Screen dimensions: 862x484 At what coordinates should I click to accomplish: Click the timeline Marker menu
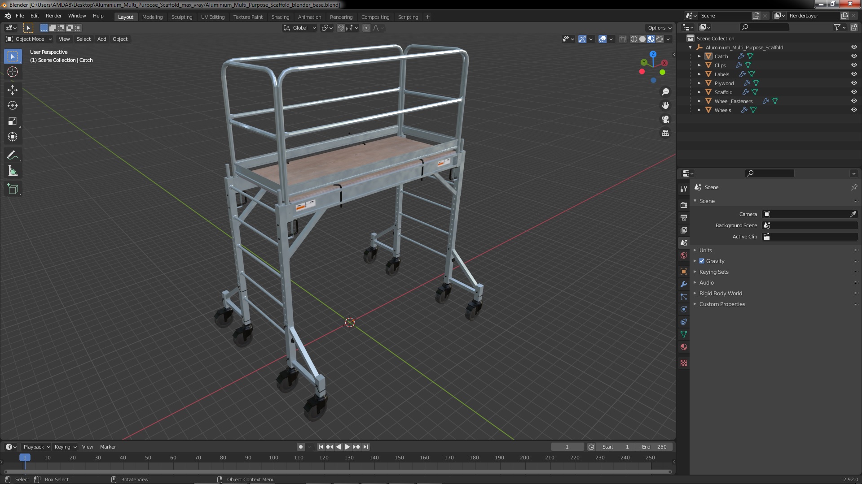[x=108, y=447]
